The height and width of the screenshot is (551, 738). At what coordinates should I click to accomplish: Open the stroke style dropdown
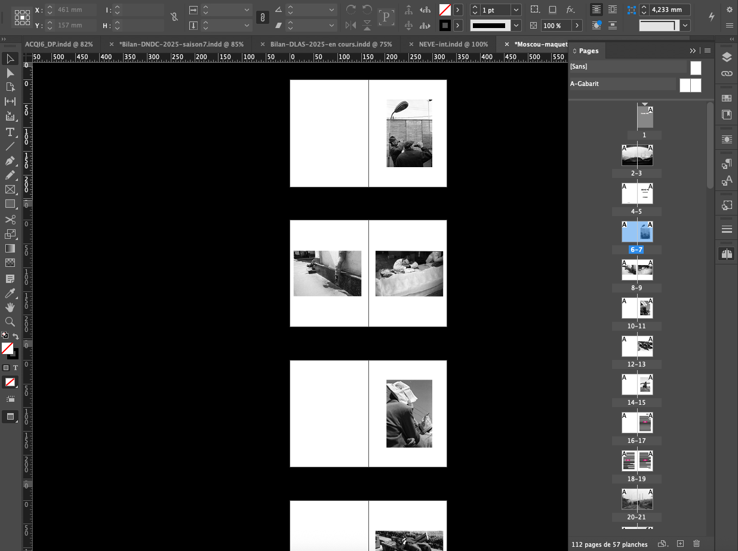coord(516,26)
